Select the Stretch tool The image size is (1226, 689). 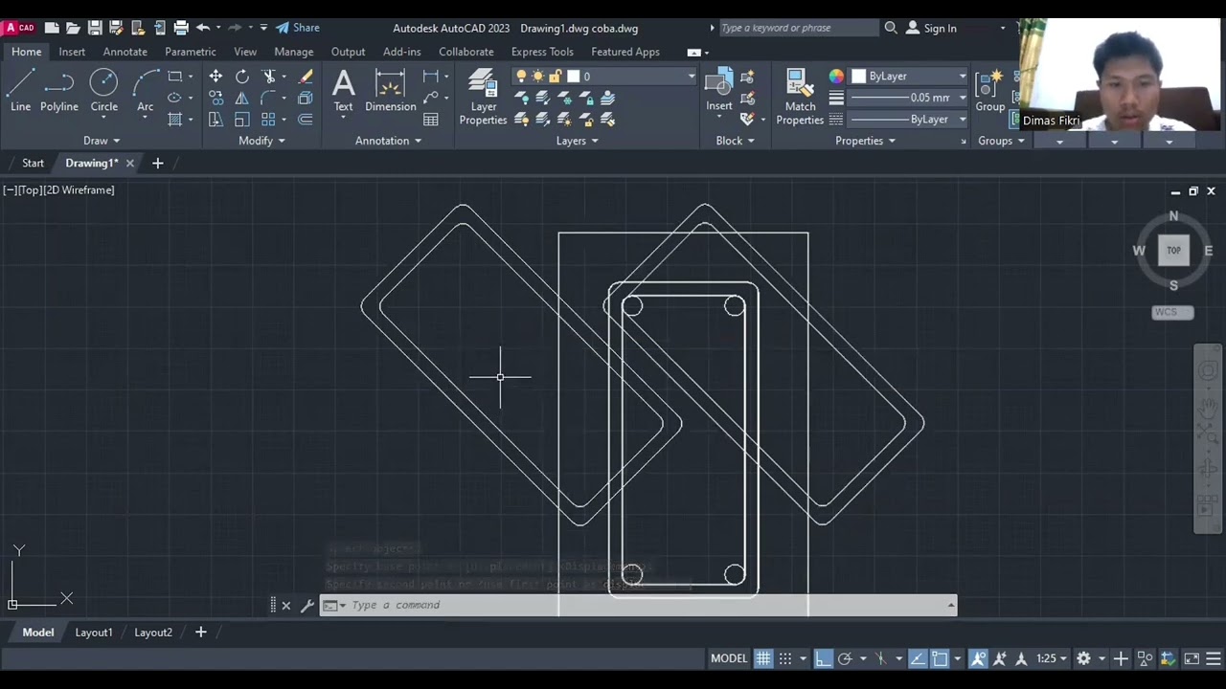216,120
